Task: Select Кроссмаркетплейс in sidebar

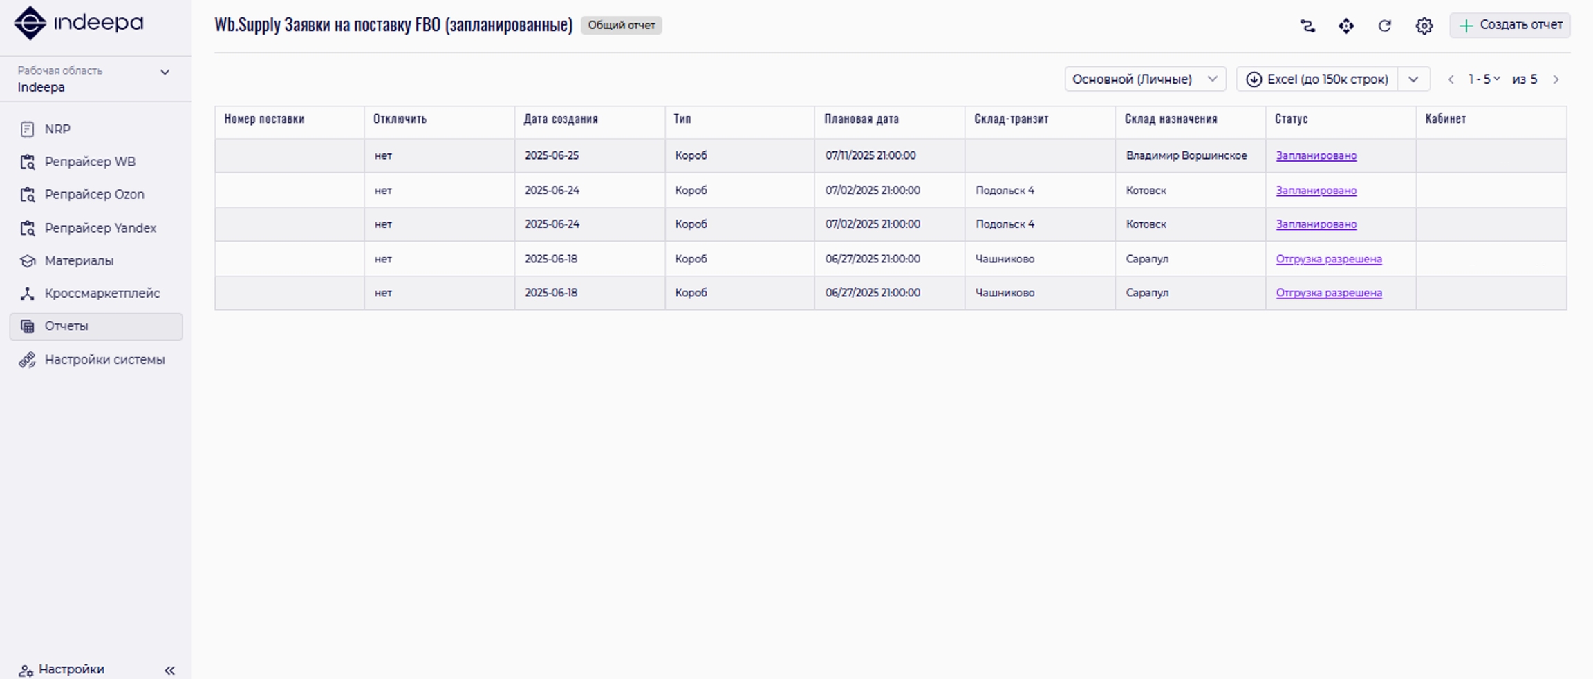Action: tap(102, 294)
